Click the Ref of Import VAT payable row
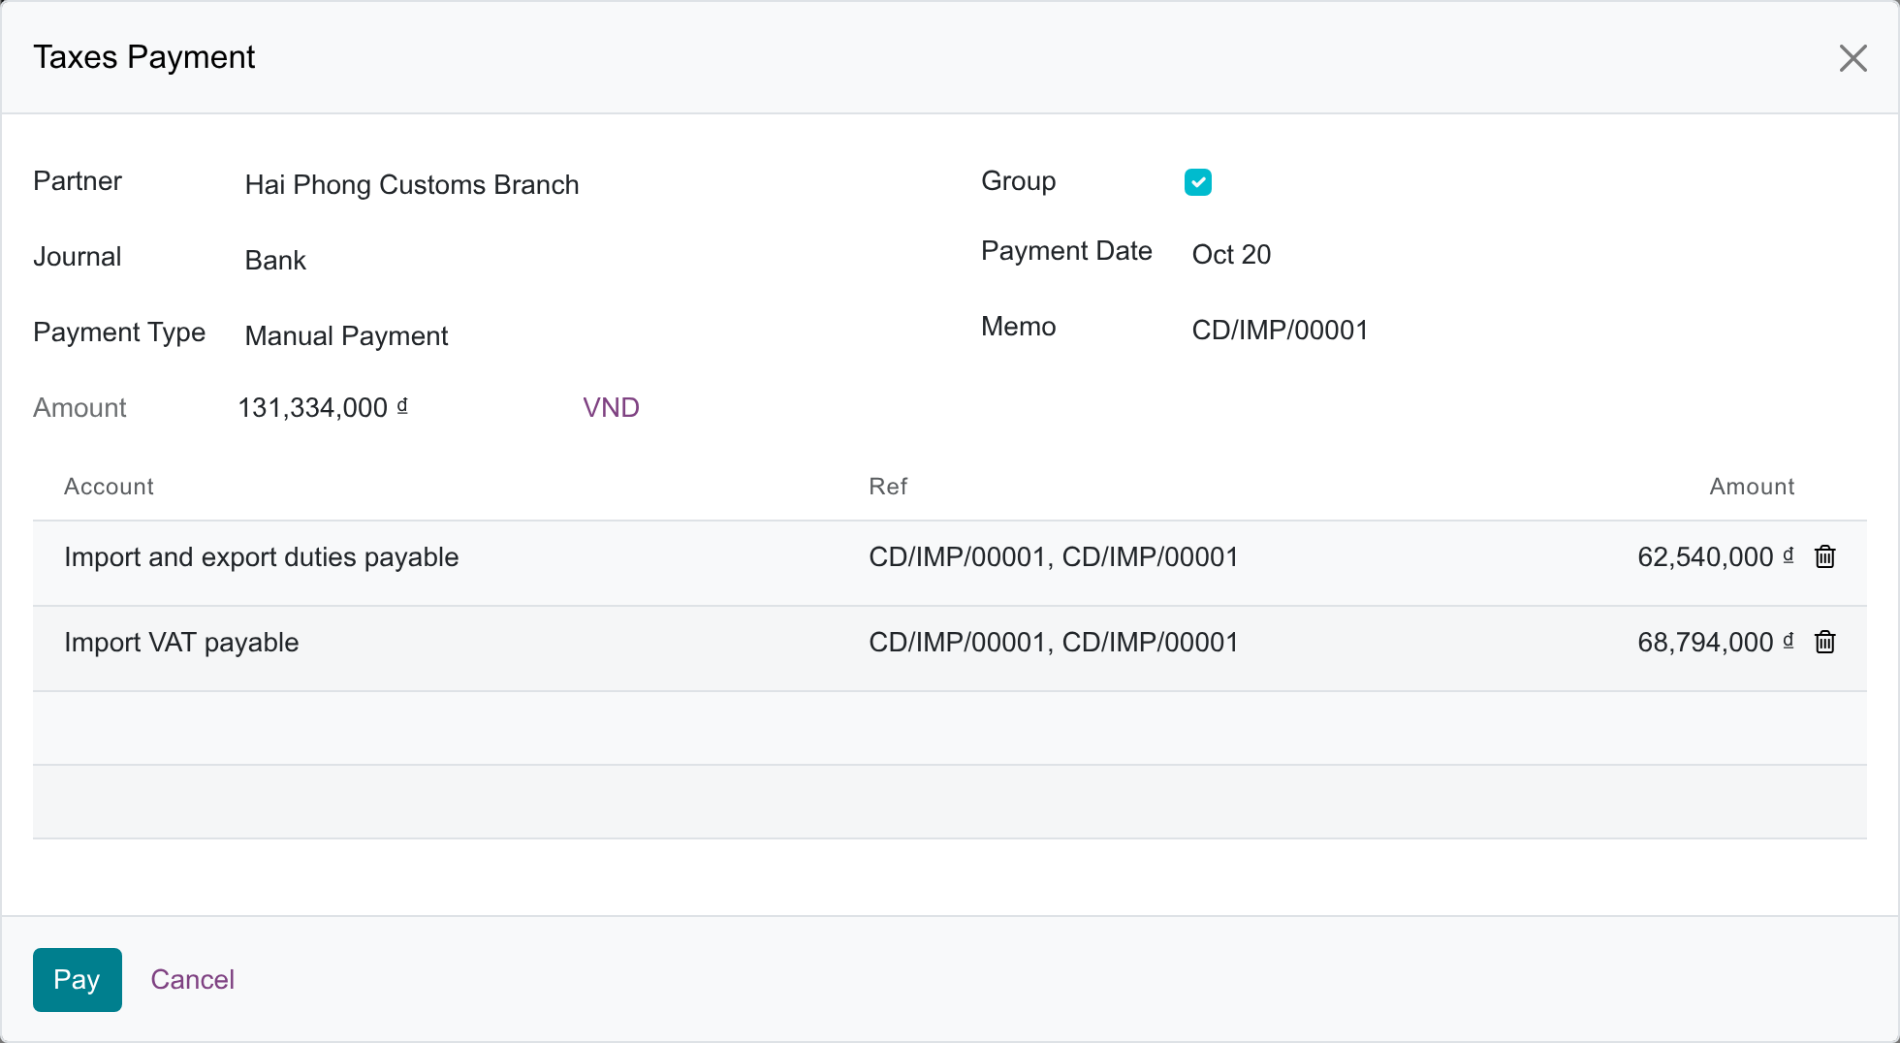 tap(1054, 643)
